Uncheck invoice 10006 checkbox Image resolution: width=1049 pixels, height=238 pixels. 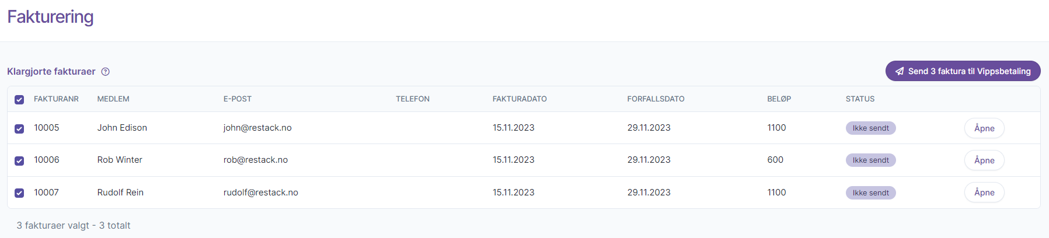tap(19, 161)
